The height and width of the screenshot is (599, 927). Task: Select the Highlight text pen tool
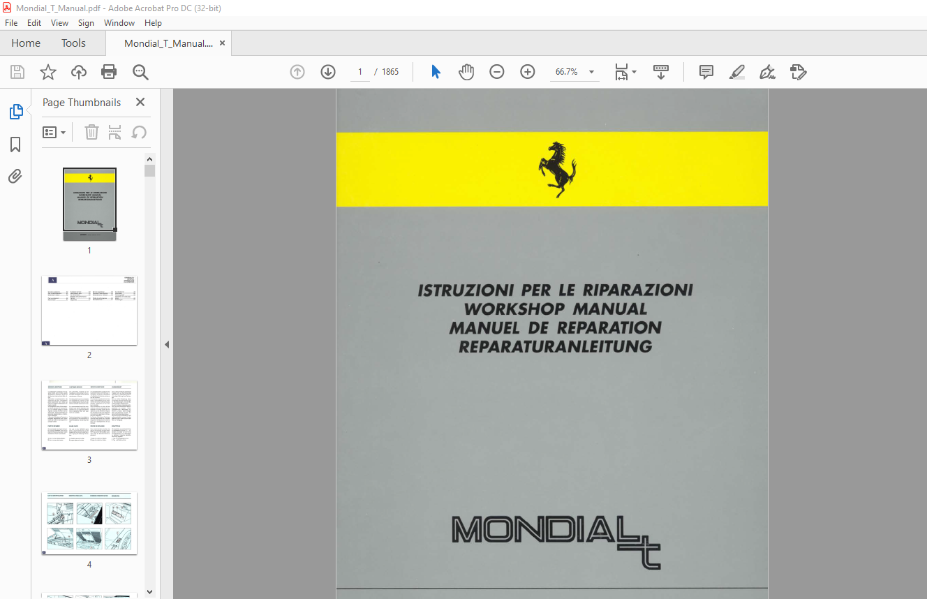tap(736, 72)
